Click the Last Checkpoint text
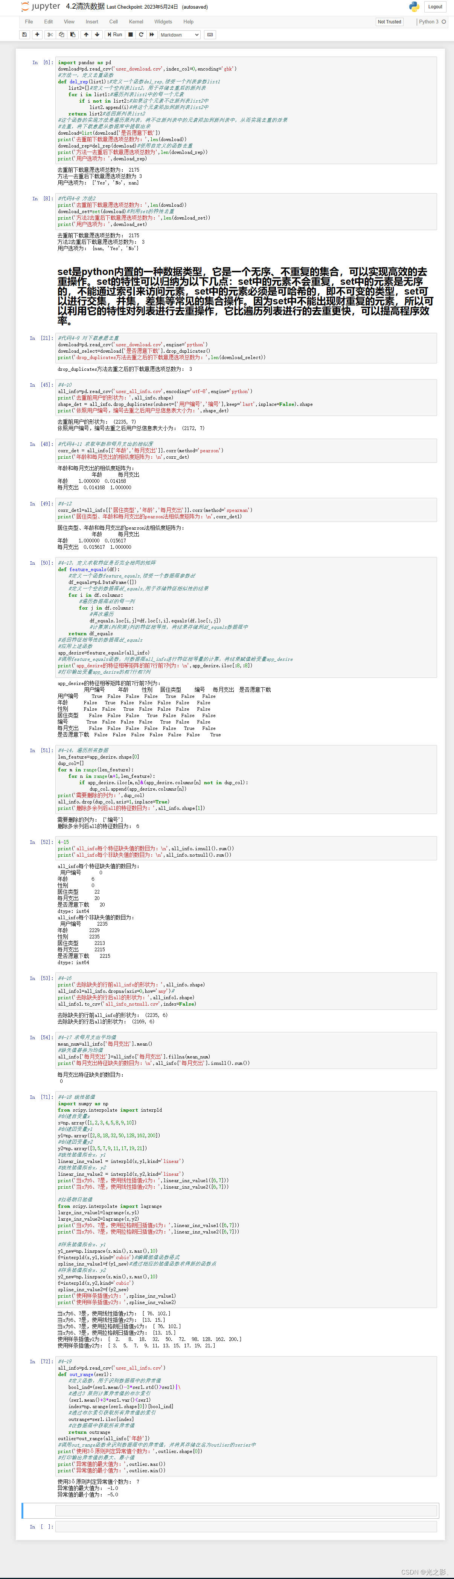Image resolution: width=454 pixels, height=1579 pixels. point(143,8)
